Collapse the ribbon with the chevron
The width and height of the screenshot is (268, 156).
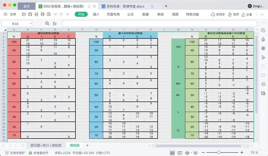click(x=262, y=14)
